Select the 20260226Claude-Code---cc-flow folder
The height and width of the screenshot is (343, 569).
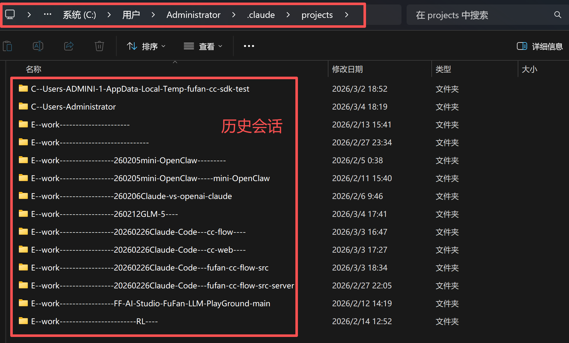[x=138, y=232]
